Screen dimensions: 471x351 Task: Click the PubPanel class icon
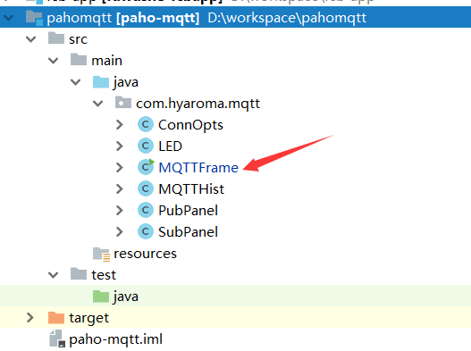pos(146,211)
